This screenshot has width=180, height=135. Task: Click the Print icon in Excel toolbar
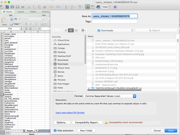[x=23, y=7]
